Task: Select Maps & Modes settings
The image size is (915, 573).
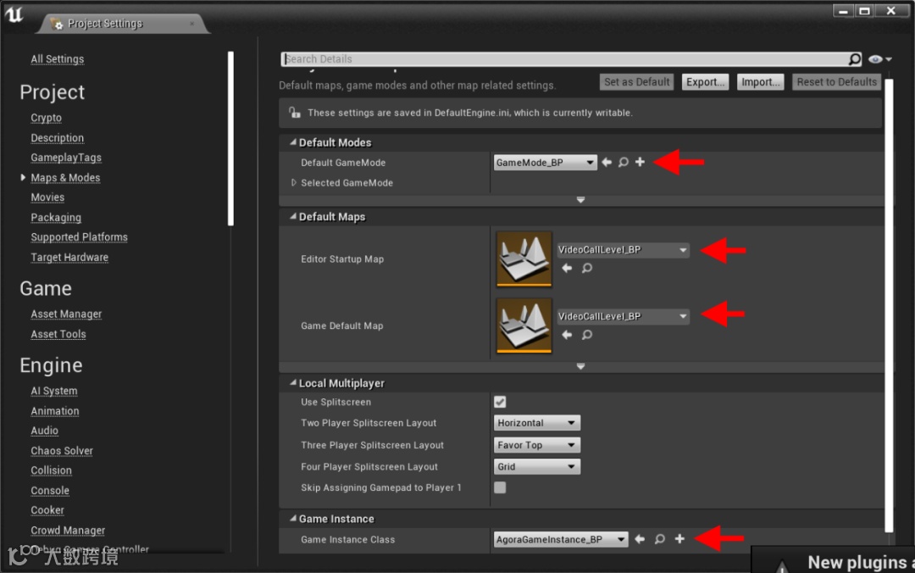Action: [x=65, y=177]
